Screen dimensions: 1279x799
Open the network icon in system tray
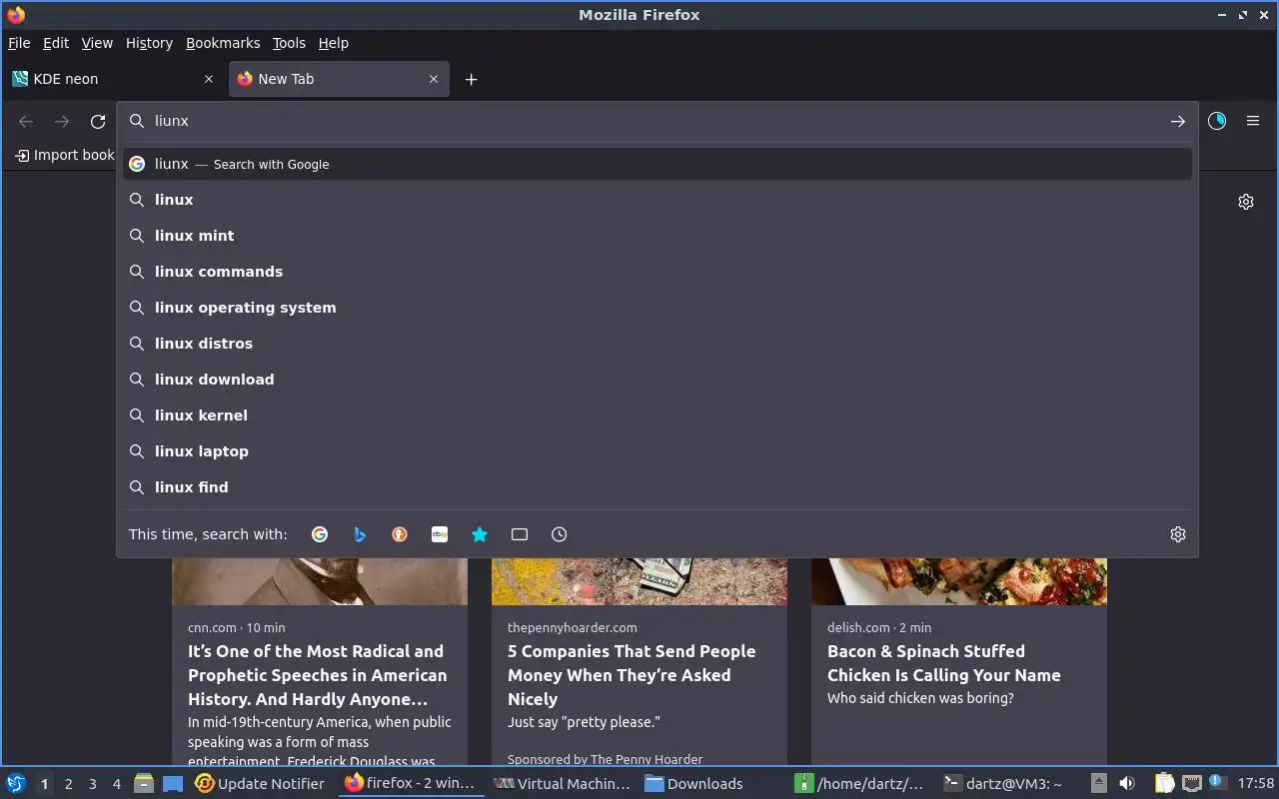[1191, 784]
